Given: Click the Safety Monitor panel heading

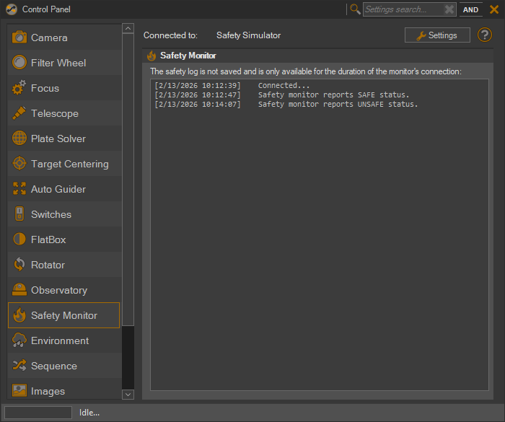Looking at the screenshot, I should click(188, 56).
